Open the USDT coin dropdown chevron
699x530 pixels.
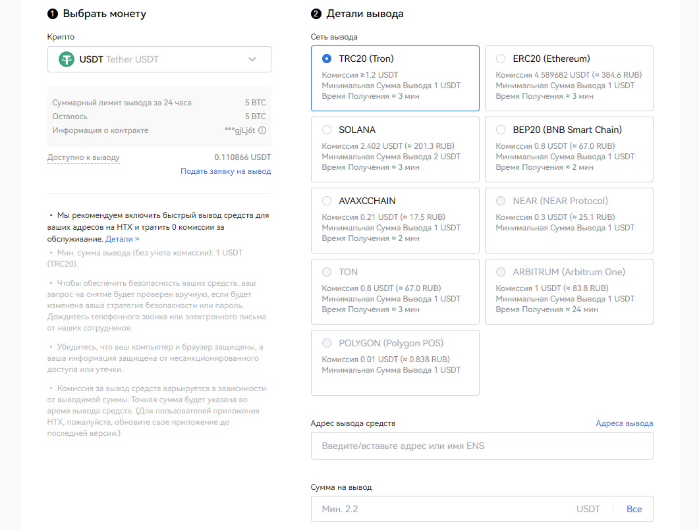252,59
